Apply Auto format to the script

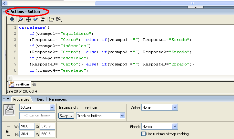(x=43, y=19)
